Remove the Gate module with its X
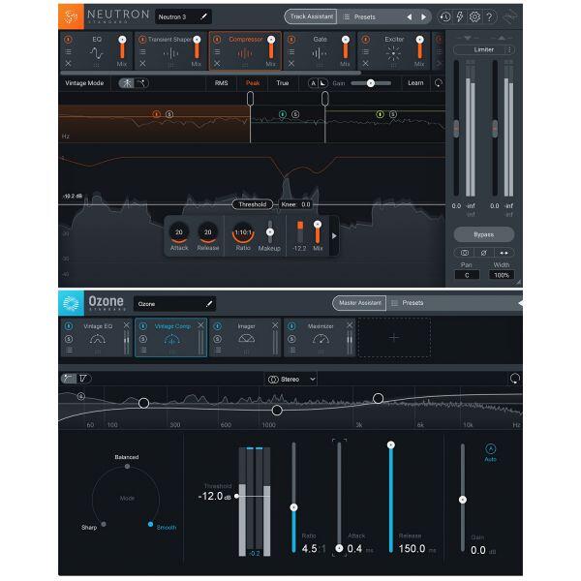Image resolution: width=581 pixels, height=581 pixels. 291,63
